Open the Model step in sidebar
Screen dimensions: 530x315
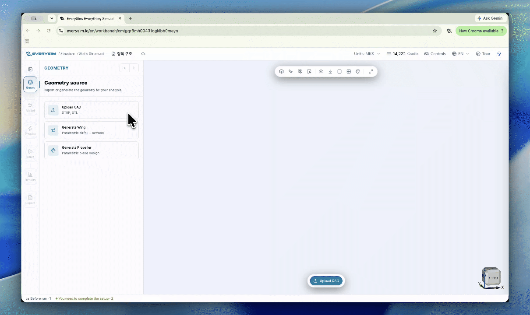click(30, 107)
